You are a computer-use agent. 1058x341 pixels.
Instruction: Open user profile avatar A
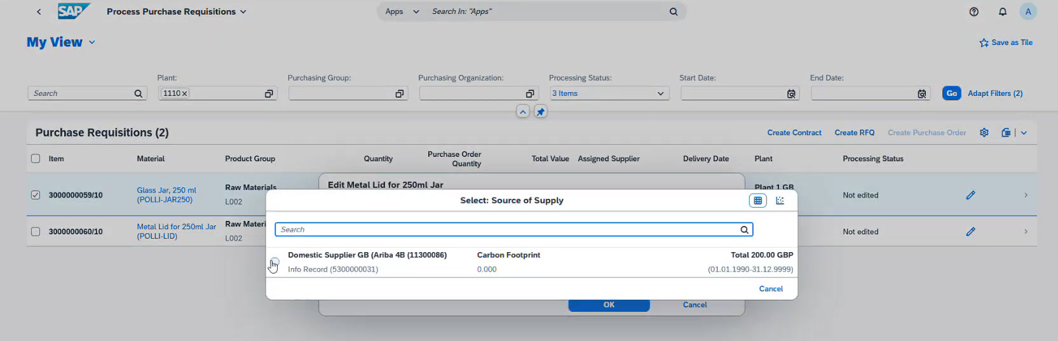pyautogui.click(x=1027, y=11)
